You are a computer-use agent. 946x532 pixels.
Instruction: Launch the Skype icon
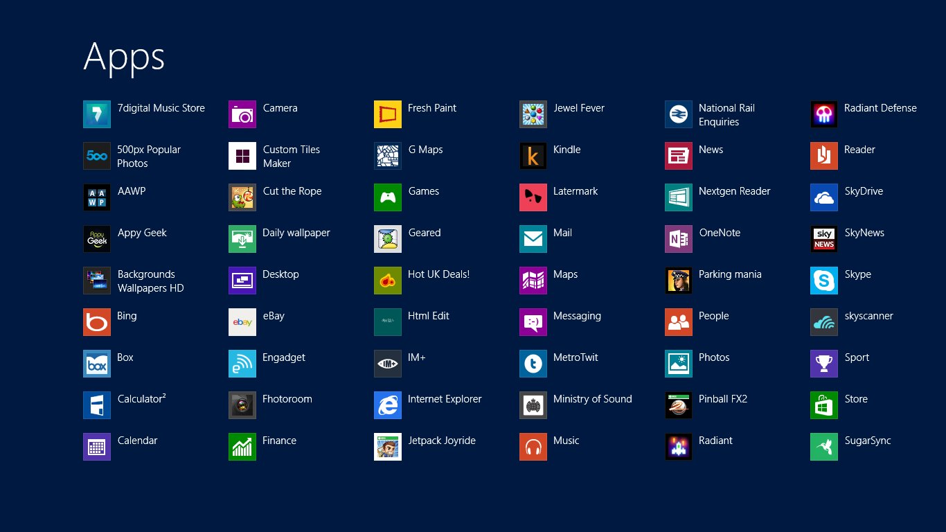point(824,281)
